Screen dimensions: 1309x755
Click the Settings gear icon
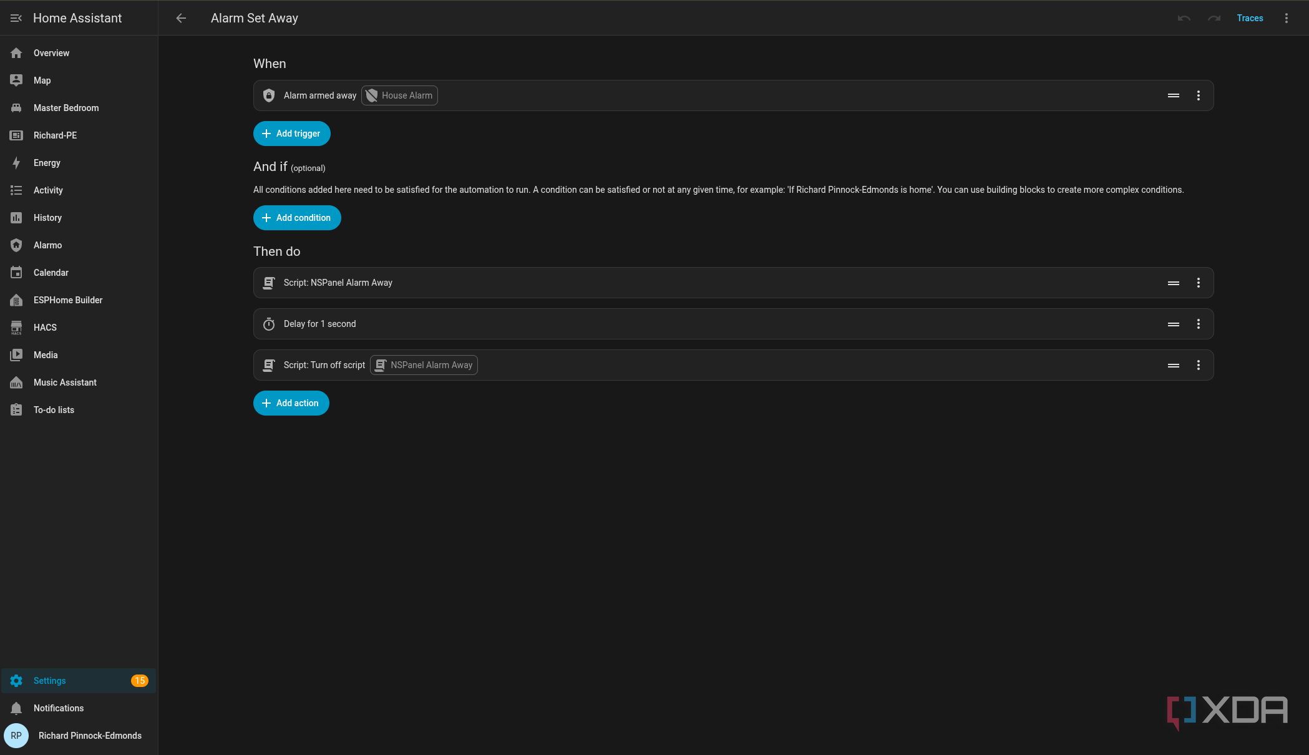click(x=16, y=681)
